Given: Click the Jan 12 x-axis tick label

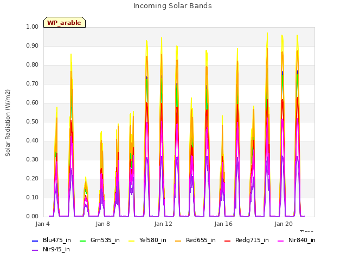Looking at the screenshot, I should coord(163,224).
